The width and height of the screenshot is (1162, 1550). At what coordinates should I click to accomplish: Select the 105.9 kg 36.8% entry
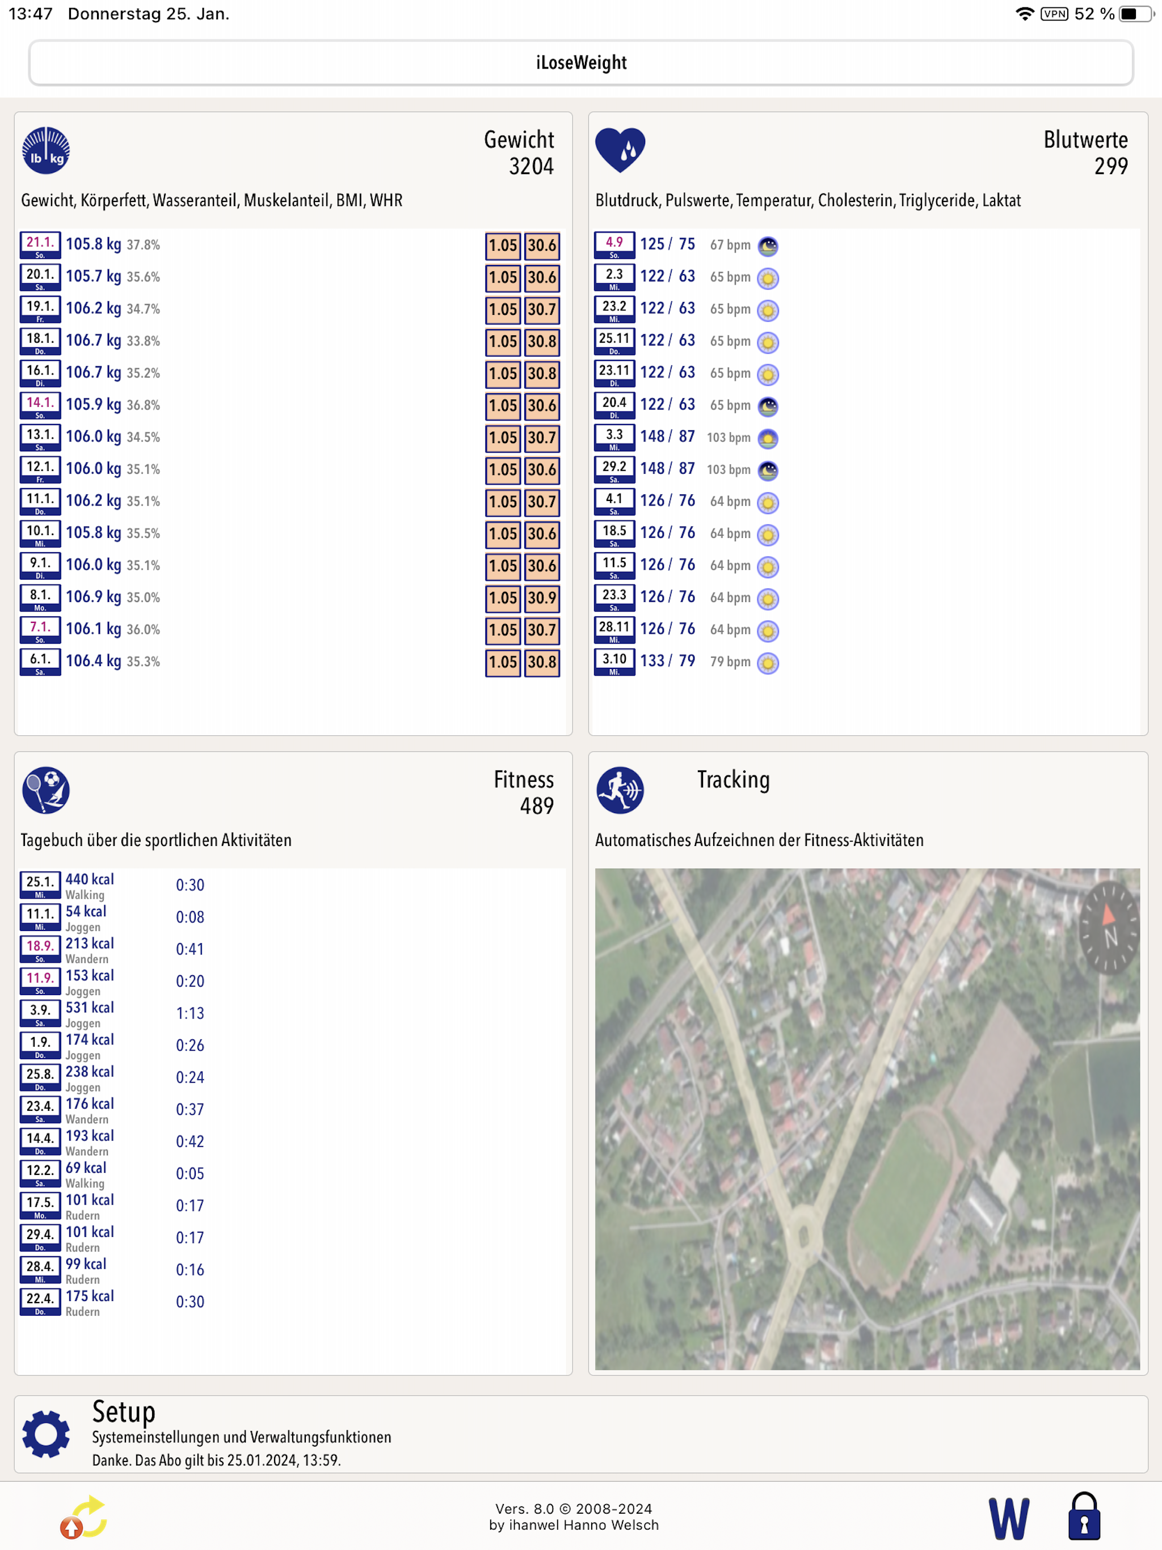(290, 406)
